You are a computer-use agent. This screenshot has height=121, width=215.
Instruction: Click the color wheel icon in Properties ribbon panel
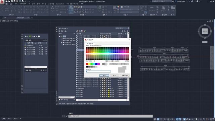(118, 7)
